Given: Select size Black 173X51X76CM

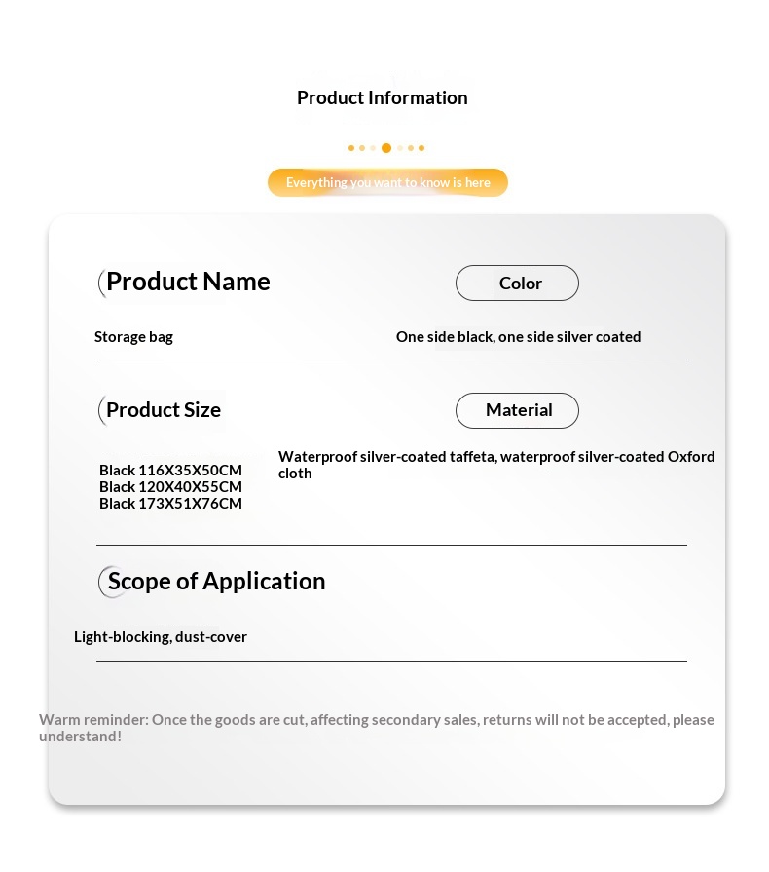Looking at the screenshot, I should pos(170,504).
